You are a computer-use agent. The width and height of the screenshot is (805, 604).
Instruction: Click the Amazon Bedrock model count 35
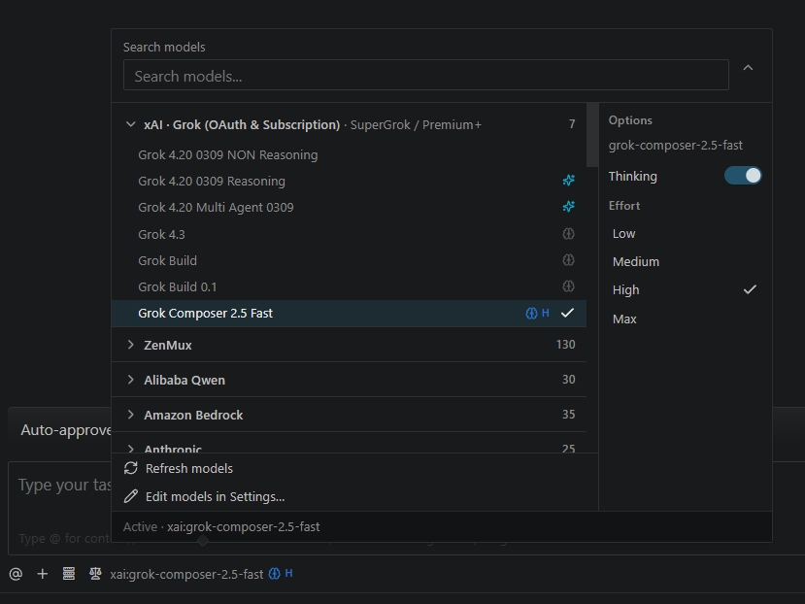click(568, 414)
